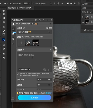Enable the 显示变换控件 checkbox
This screenshot has width=93, height=108.
coord(33,4)
